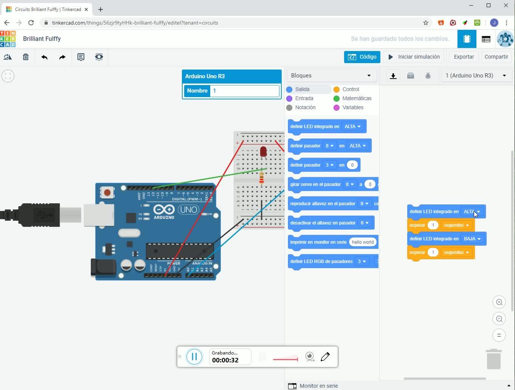Click the undo arrow icon
The height and width of the screenshot is (390, 515).
44,57
